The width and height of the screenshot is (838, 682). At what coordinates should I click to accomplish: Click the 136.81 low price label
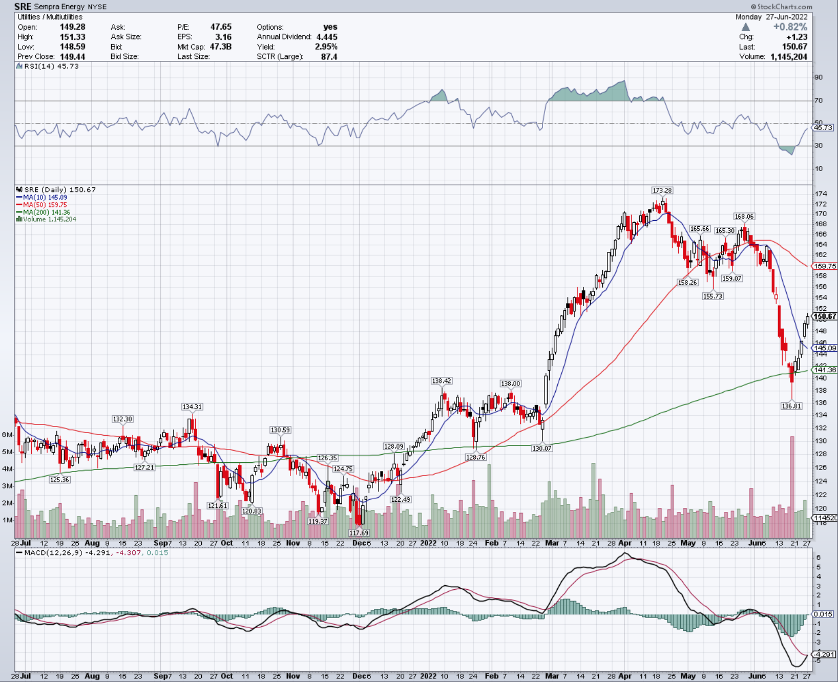tap(791, 406)
